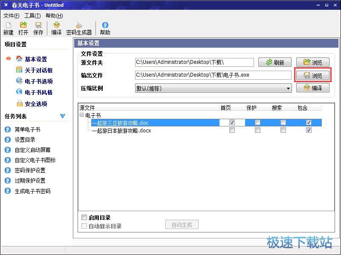Screen dimensions: 341x255
Task: Open the 简单电子书 task help
Action: click(x=27, y=129)
